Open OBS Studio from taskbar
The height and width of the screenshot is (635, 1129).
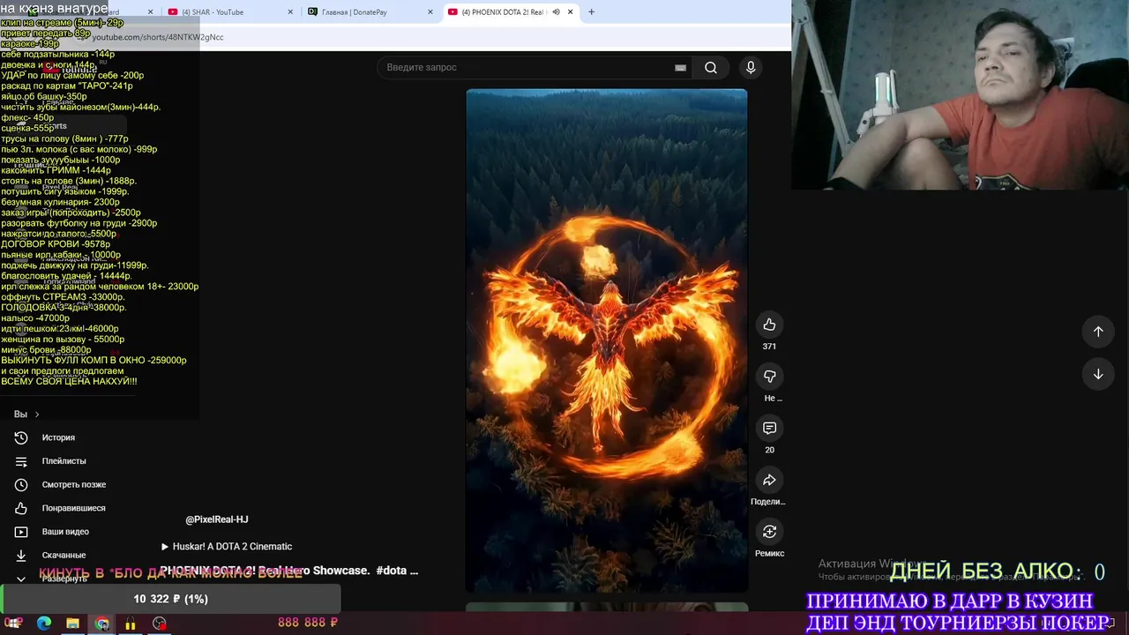(159, 624)
